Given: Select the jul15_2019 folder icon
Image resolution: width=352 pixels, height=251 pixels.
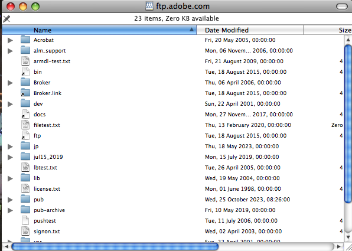Looking at the screenshot, I should [25, 157].
